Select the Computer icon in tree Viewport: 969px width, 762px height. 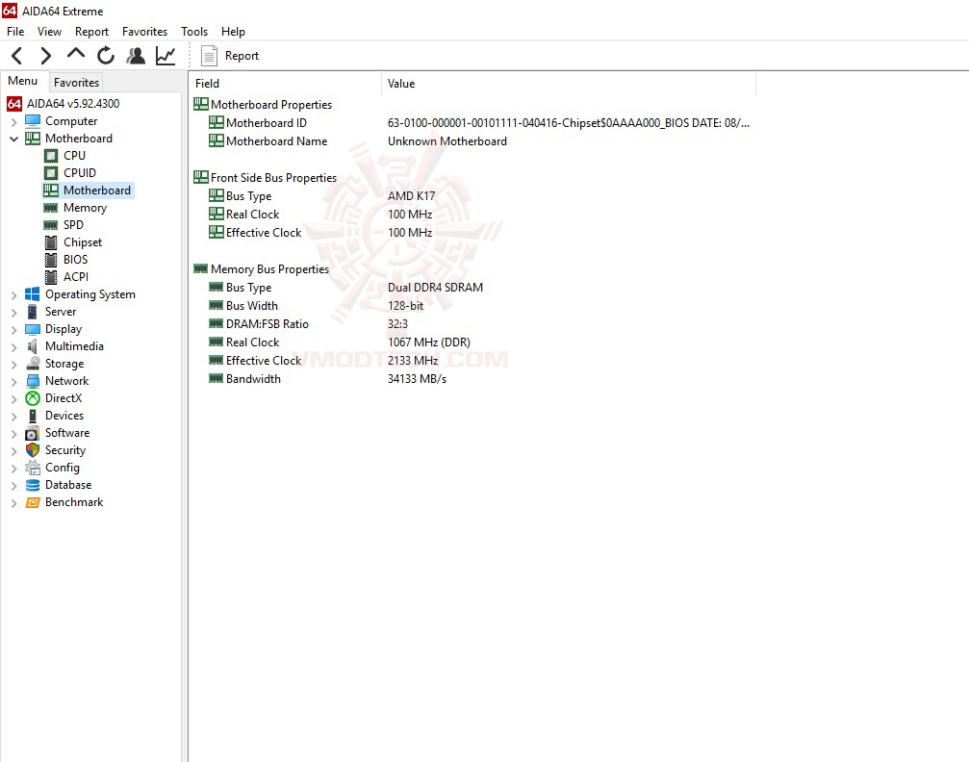(33, 121)
